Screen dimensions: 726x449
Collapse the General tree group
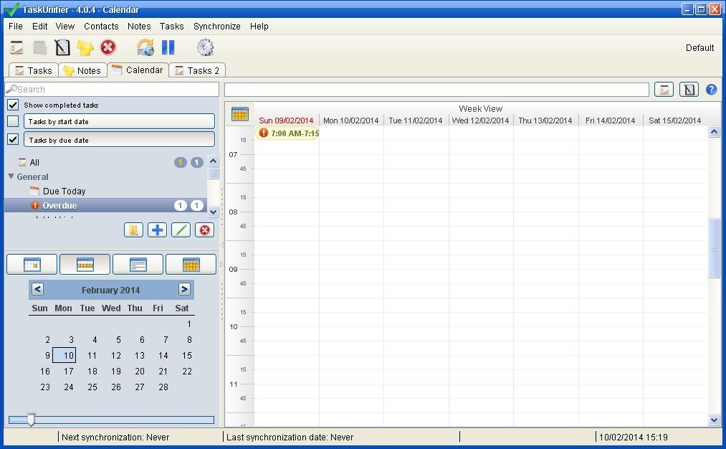pos(11,176)
